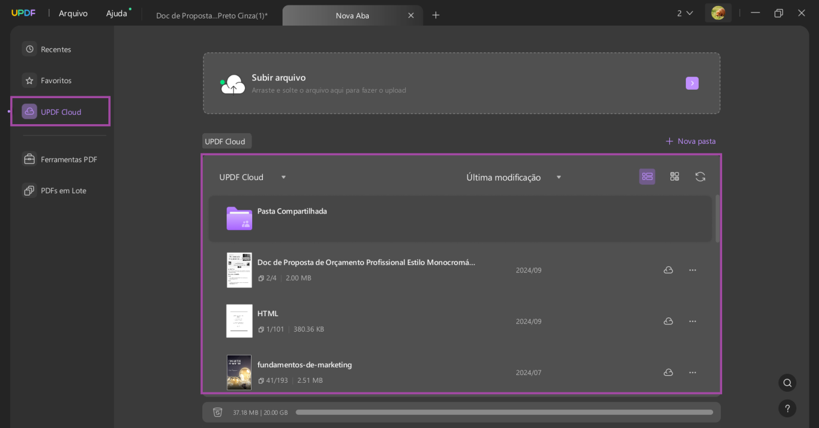Screen dimensions: 819x428
Task: Click the storage usage progress bar
Action: (504, 412)
